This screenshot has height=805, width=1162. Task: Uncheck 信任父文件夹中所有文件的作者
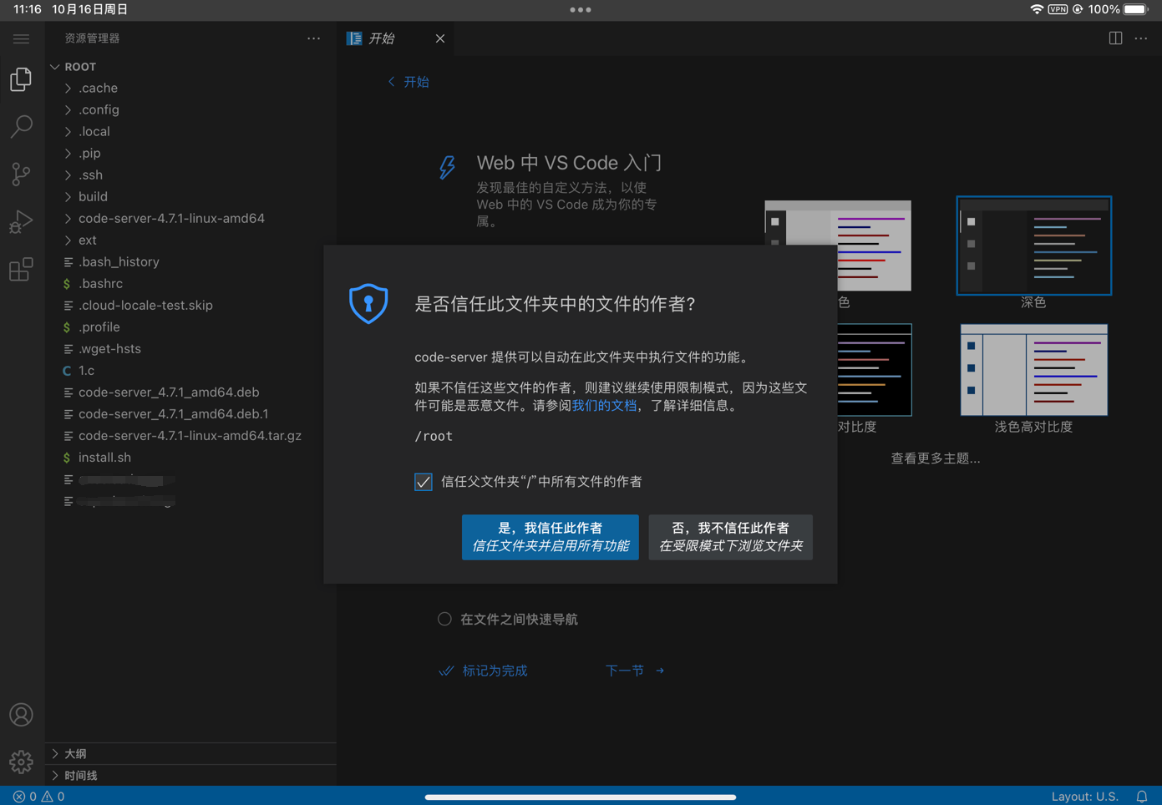[423, 482]
